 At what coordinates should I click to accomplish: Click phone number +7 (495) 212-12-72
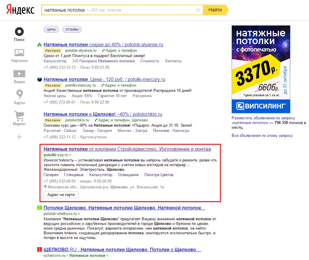tap(59, 67)
